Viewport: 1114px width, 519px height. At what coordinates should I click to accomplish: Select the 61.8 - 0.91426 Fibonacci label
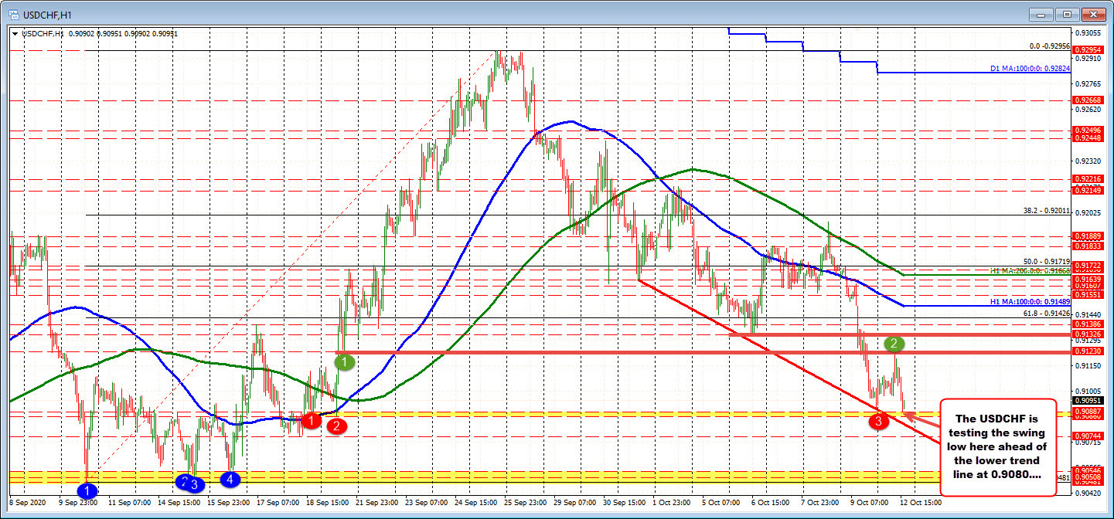tap(1046, 314)
